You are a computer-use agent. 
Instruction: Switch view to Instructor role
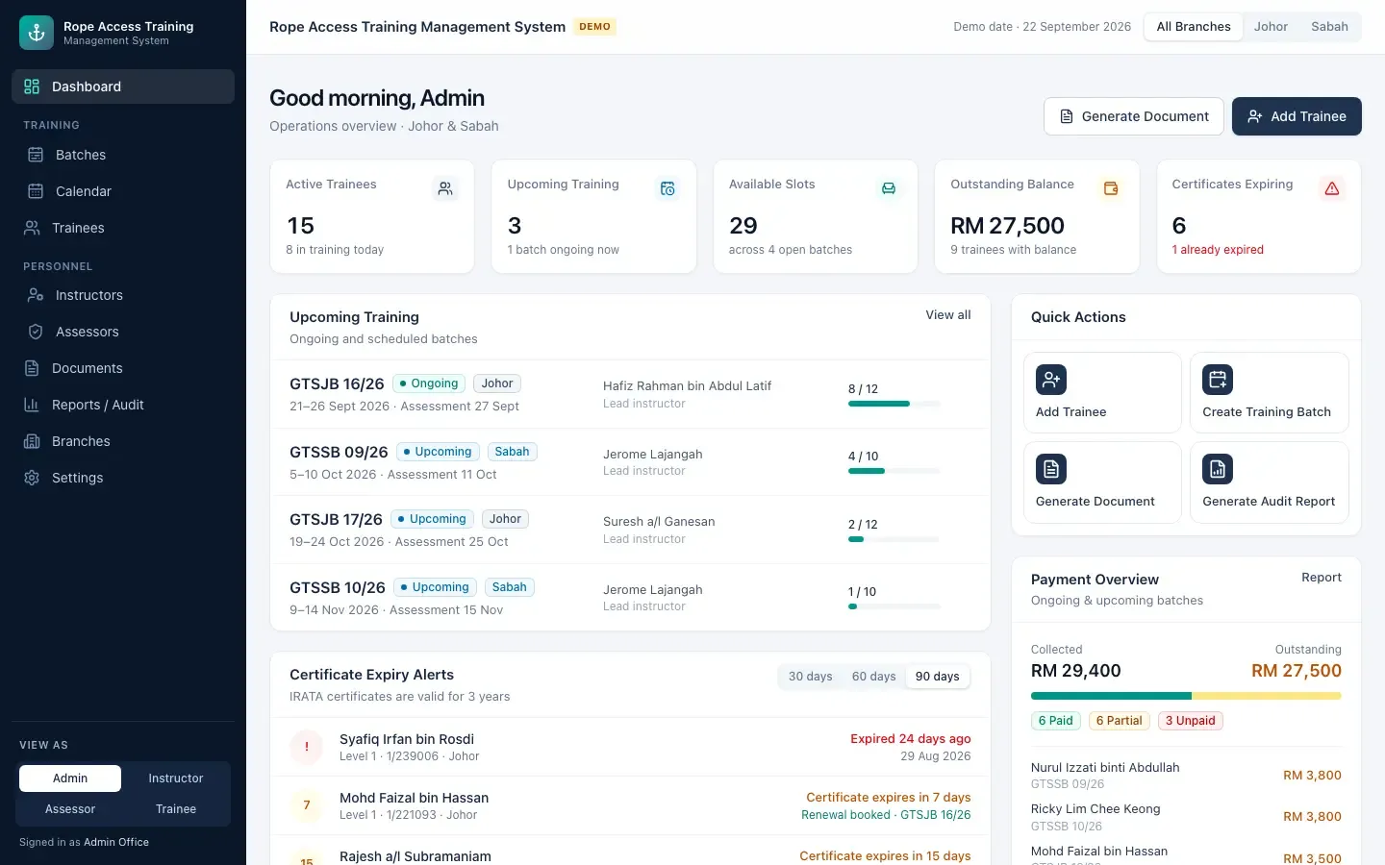tap(176, 778)
